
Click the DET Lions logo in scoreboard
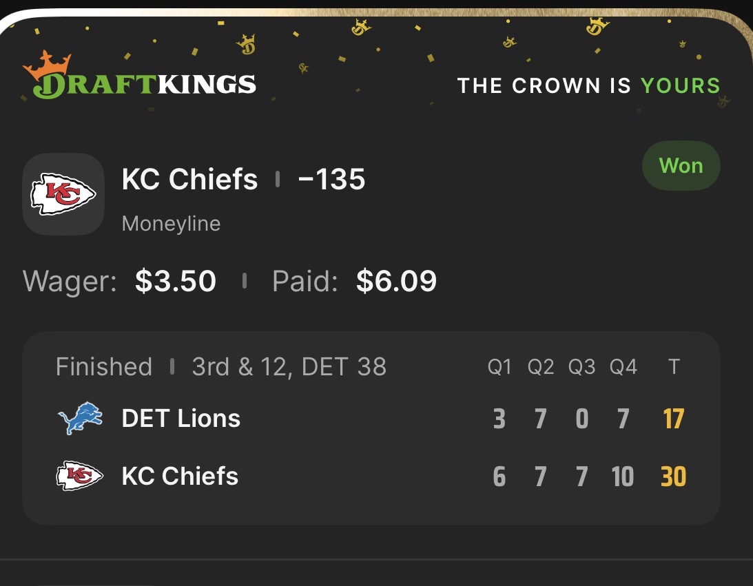pyautogui.click(x=80, y=419)
